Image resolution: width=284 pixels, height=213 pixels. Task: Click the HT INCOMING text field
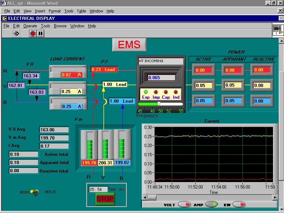(x=160, y=61)
